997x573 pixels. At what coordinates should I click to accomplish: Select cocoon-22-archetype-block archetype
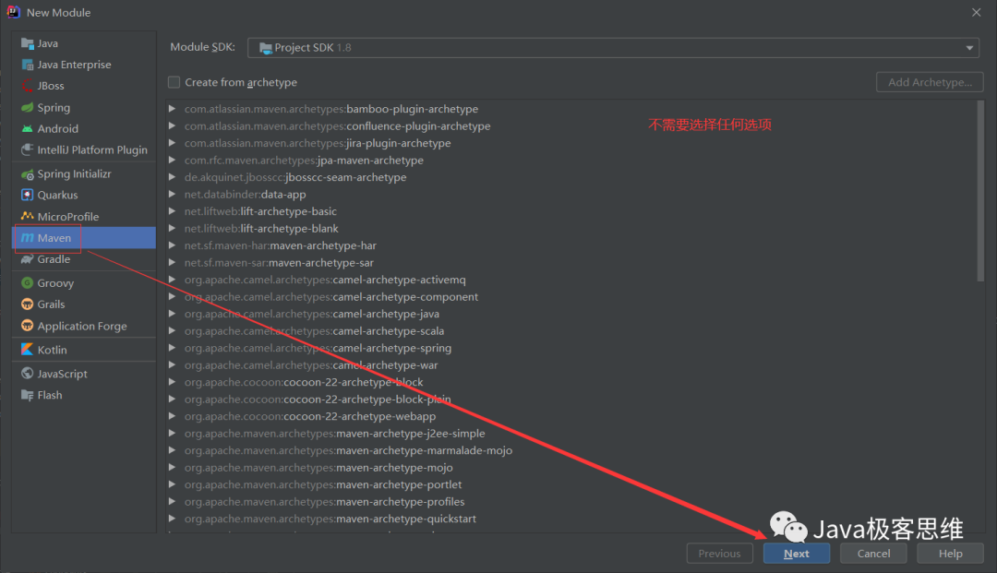[x=304, y=382]
